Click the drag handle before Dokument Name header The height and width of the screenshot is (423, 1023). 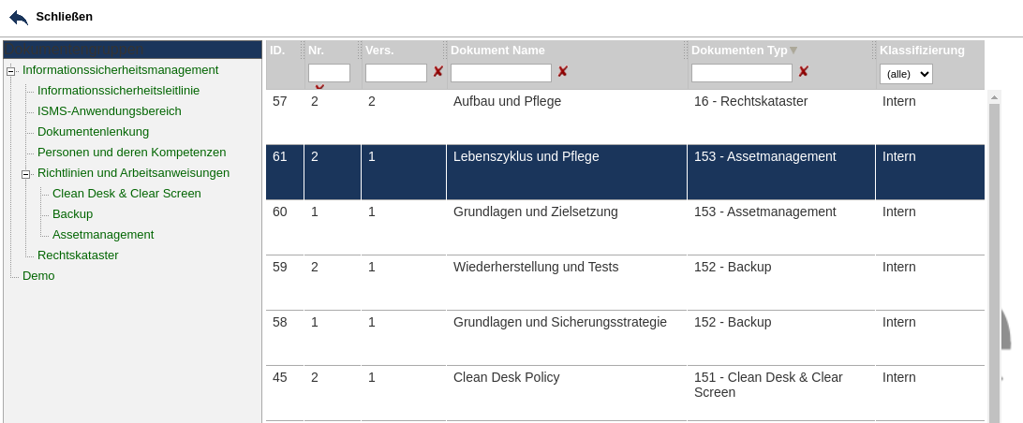(x=446, y=51)
